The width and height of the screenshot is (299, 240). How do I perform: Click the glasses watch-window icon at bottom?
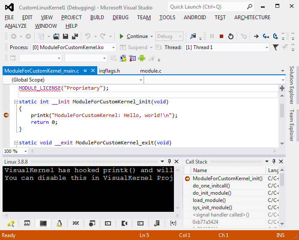click(27, 223)
